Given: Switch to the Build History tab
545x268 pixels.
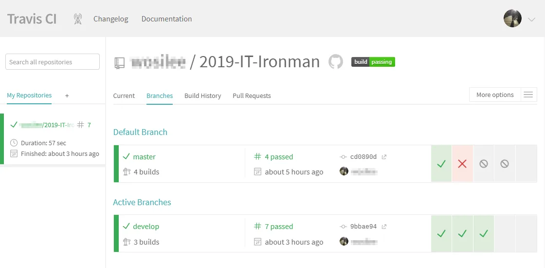Looking at the screenshot, I should pyautogui.click(x=202, y=96).
